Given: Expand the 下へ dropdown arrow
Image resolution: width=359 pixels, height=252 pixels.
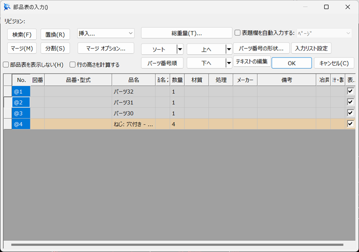Looking at the screenshot, I should click(229, 63).
